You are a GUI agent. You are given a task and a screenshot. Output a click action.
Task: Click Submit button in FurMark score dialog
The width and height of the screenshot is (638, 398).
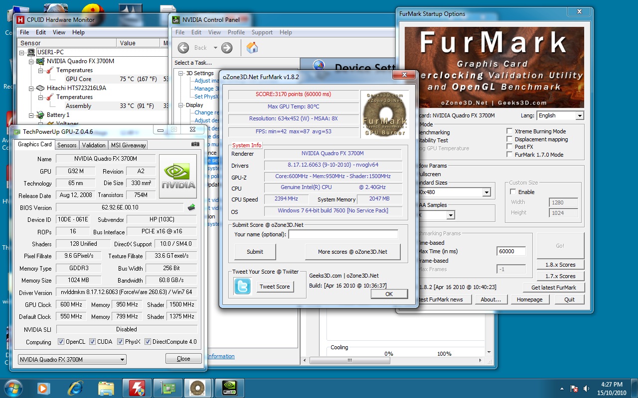point(255,252)
